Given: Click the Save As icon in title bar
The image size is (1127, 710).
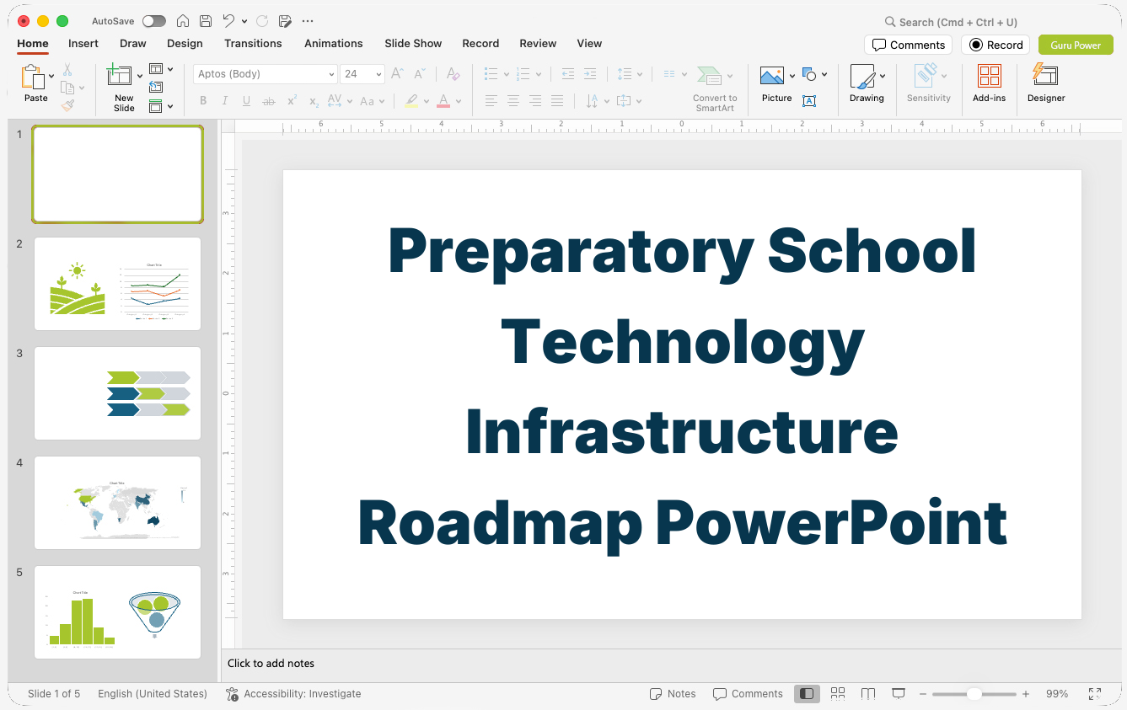Looking at the screenshot, I should [285, 21].
